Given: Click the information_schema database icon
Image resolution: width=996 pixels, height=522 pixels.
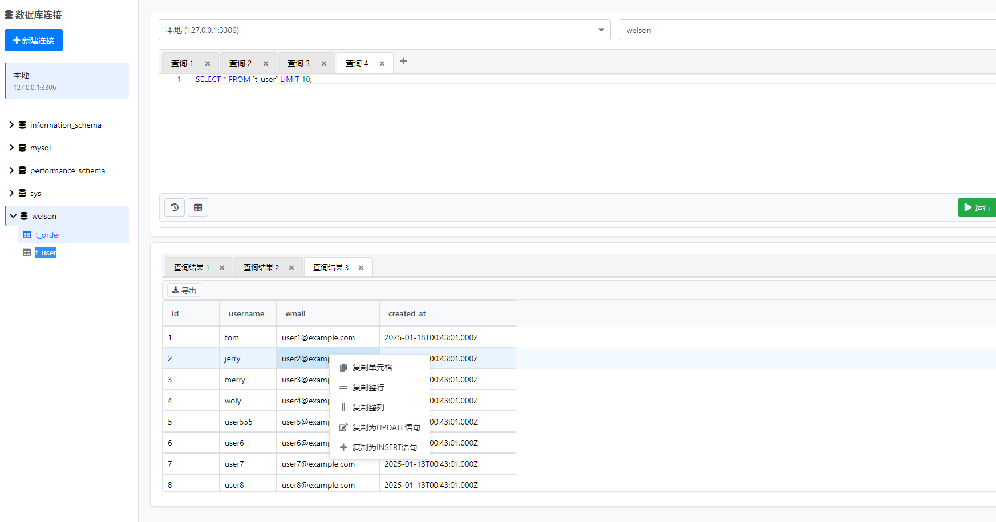Looking at the screenshot, I should [x=22, y=125].
